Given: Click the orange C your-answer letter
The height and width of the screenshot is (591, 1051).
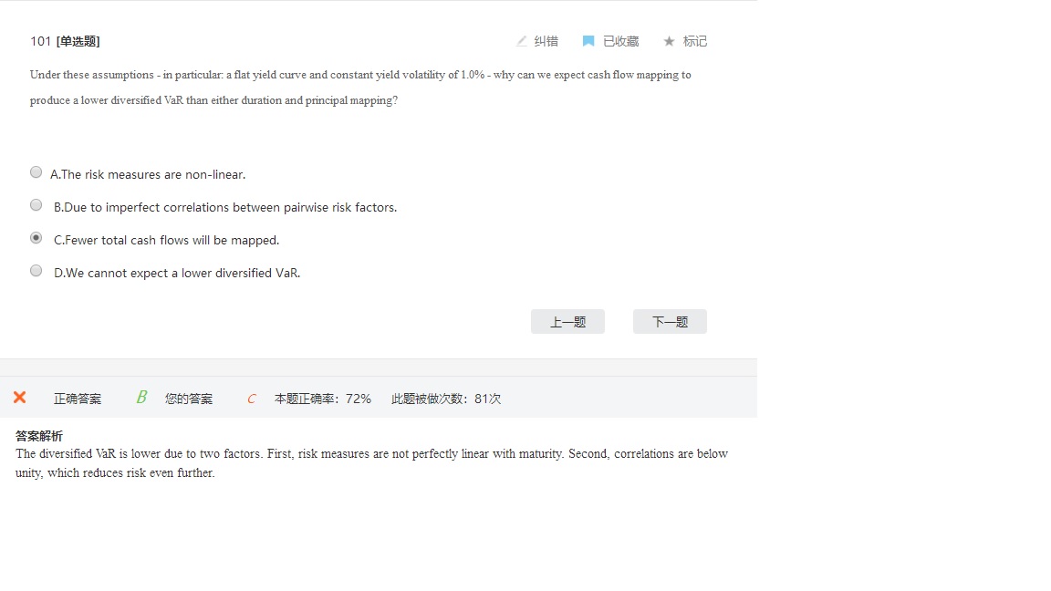Looking at the screenshot, I should 252,399.
